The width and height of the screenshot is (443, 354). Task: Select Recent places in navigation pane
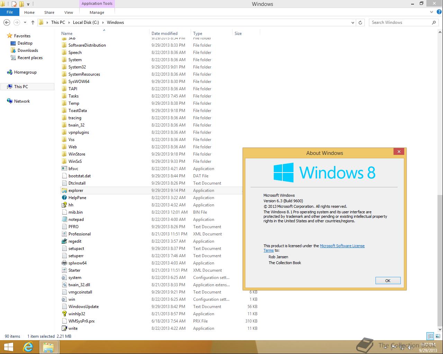[30, 58]
